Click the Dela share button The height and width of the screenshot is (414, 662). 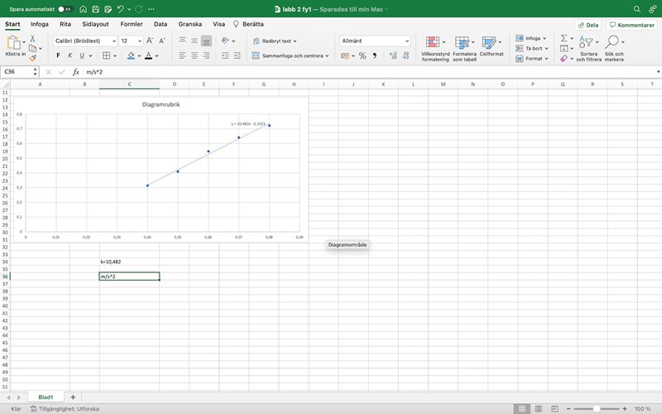587,25
